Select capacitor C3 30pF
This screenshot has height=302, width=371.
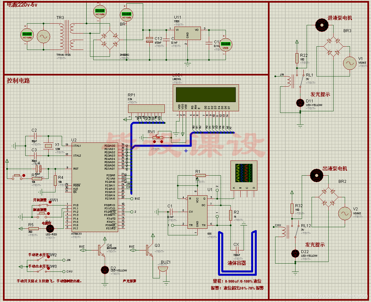(35, 156)
